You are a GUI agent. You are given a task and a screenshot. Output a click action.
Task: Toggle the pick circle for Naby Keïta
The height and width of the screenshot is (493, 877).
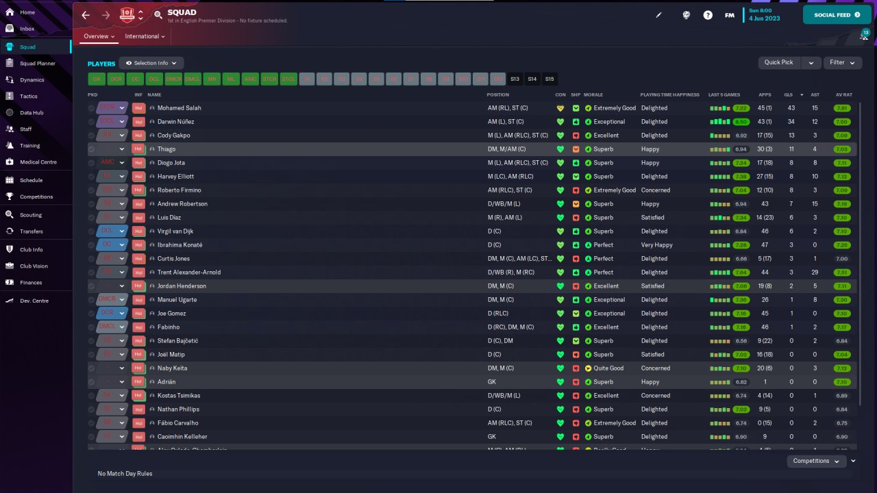[92, 368]
